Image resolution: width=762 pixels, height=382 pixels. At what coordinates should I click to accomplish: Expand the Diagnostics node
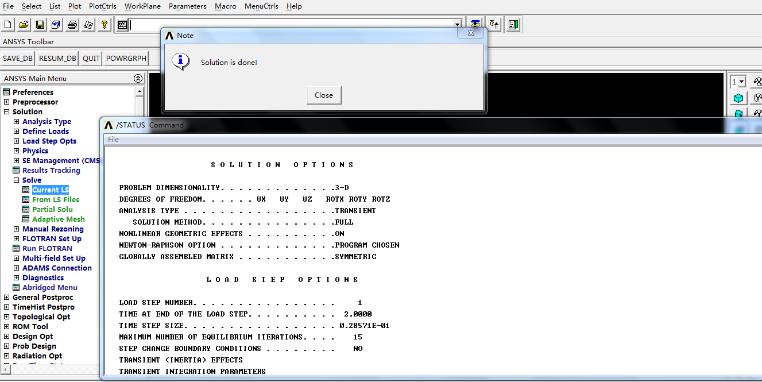tap(16, 277)
